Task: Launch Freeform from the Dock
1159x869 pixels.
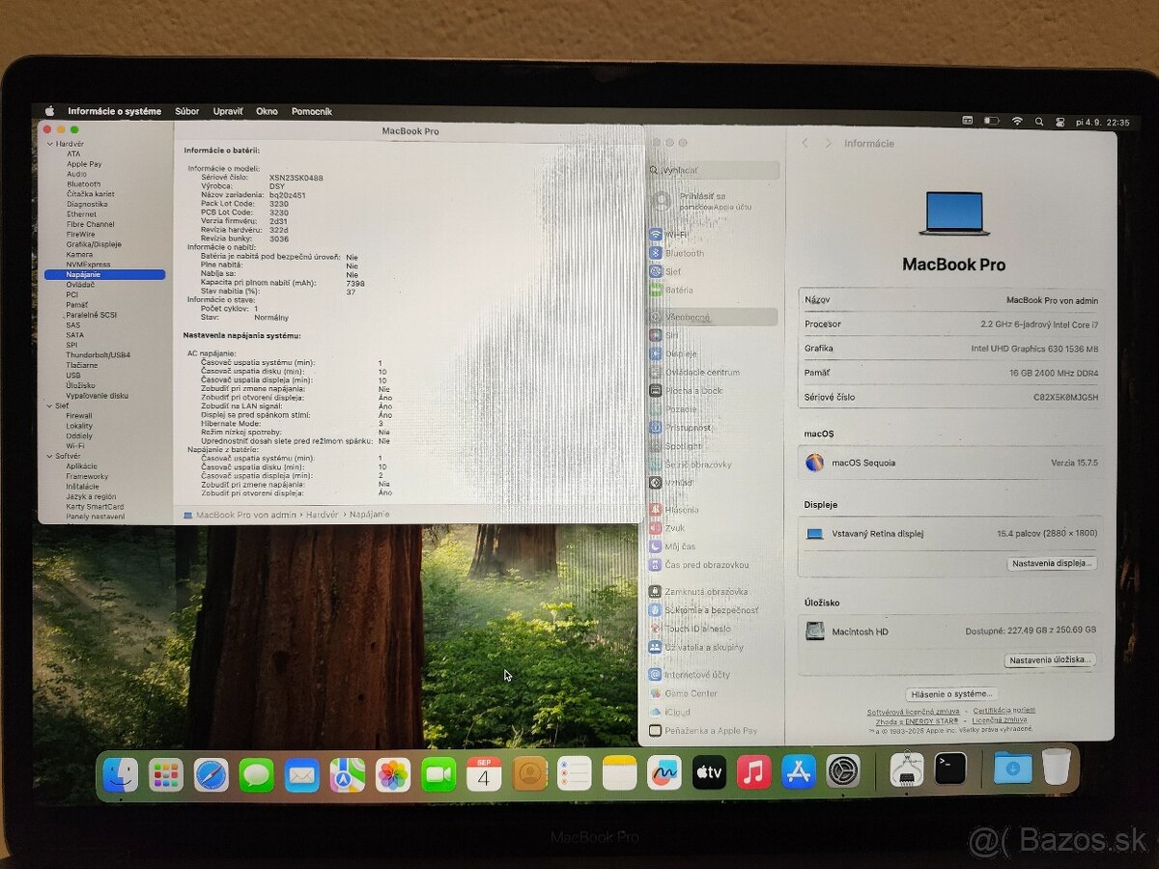Action: [664, 772]
